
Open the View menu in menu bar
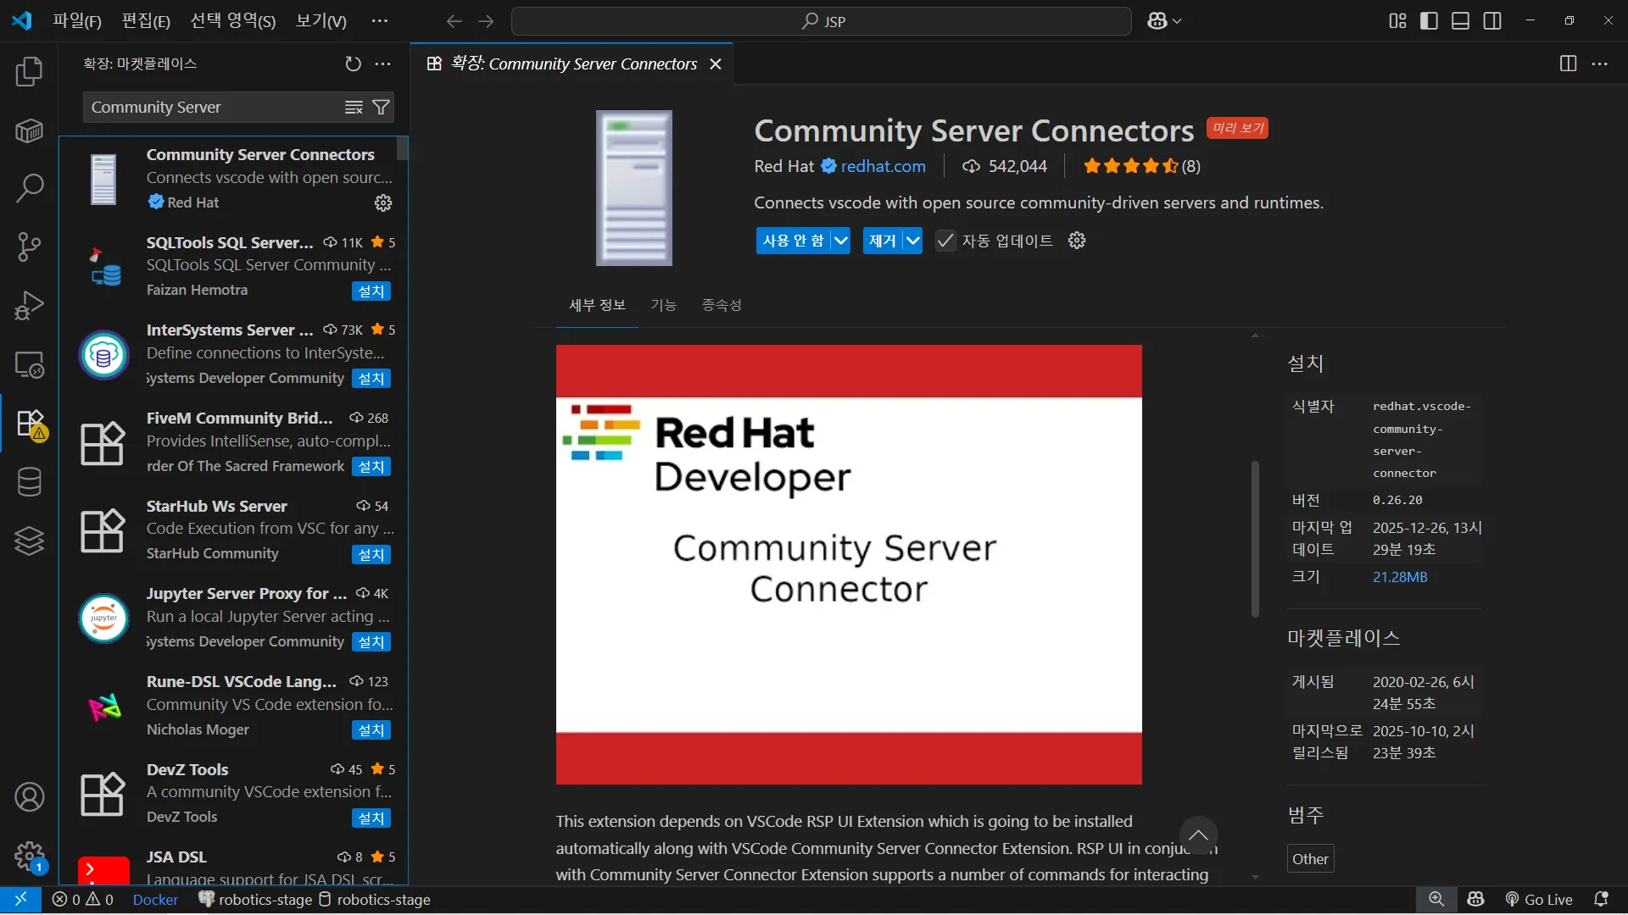pos(321,21)
